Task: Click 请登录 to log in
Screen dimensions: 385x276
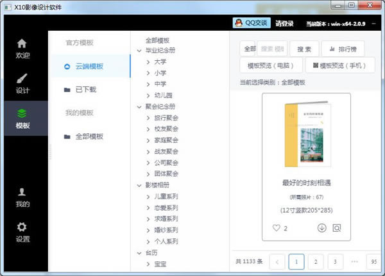Action: 284,24
